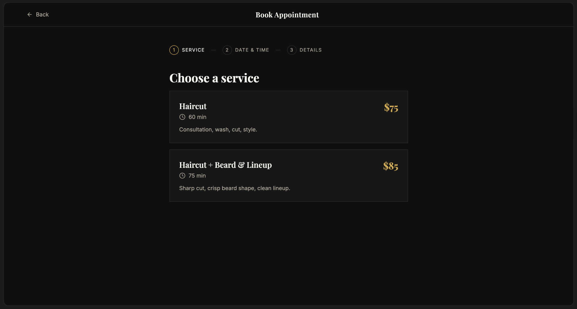The height and width of the screenshot is (309, 577).
Task: Click the 'Choose a service' heading
Action: (x=214, y=78)
